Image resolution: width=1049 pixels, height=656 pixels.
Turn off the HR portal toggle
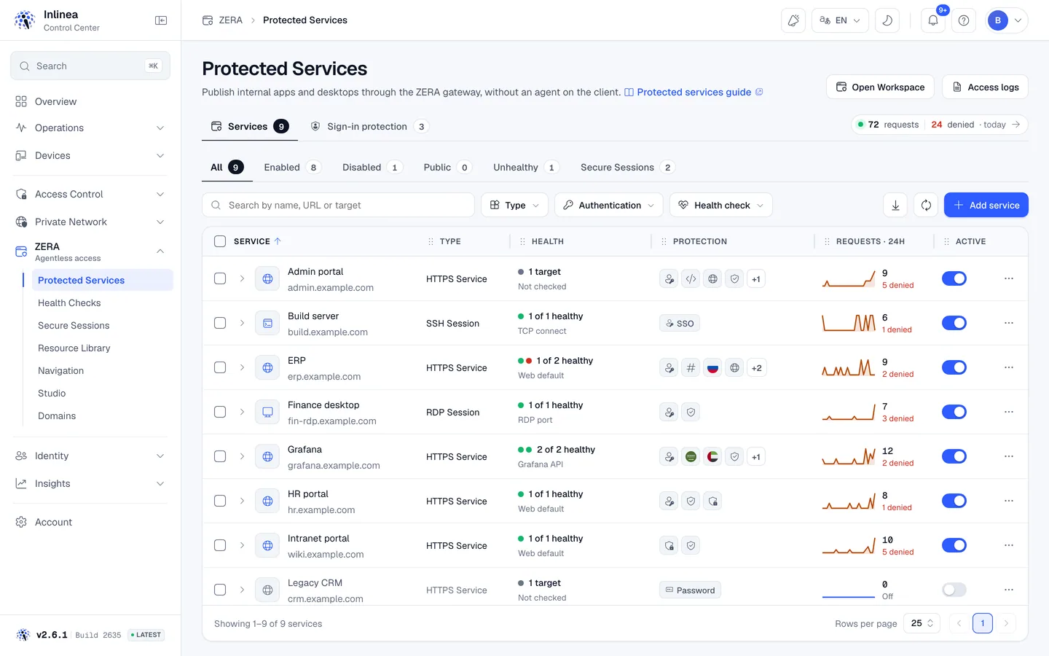pos(954,501)
